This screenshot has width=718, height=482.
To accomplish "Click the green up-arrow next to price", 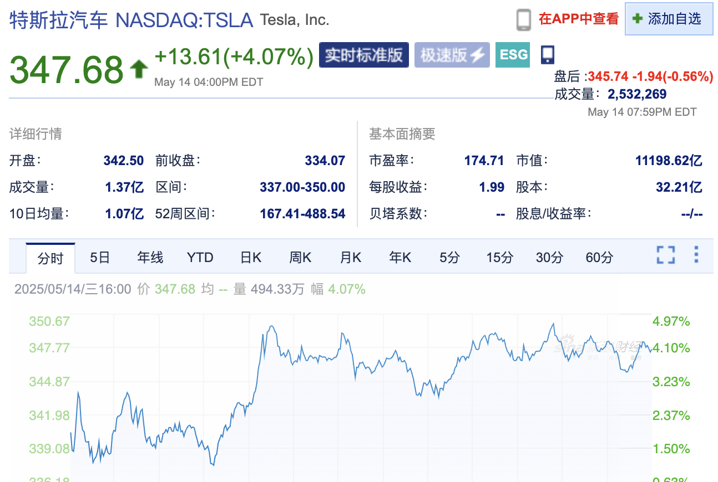I will [x=139, y=69].
